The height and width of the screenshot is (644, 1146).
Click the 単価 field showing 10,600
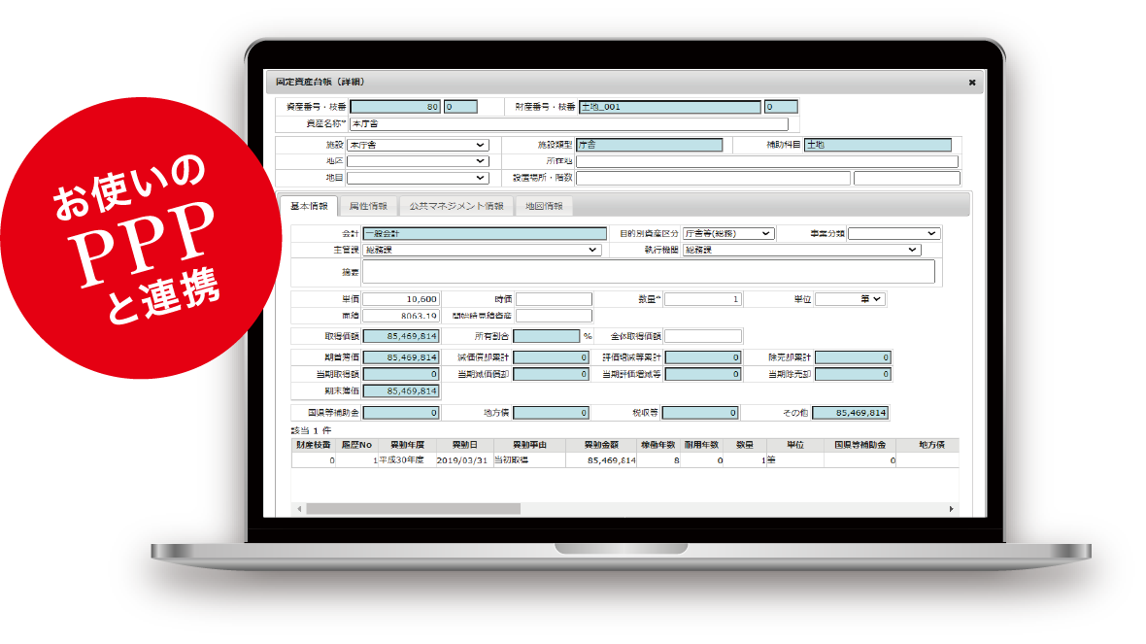click(x=400, y=299)
